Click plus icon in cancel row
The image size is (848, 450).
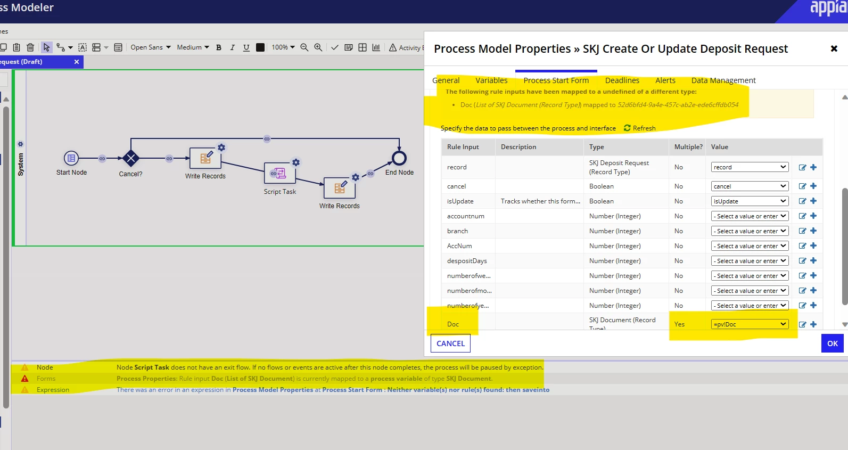[813, 186]
